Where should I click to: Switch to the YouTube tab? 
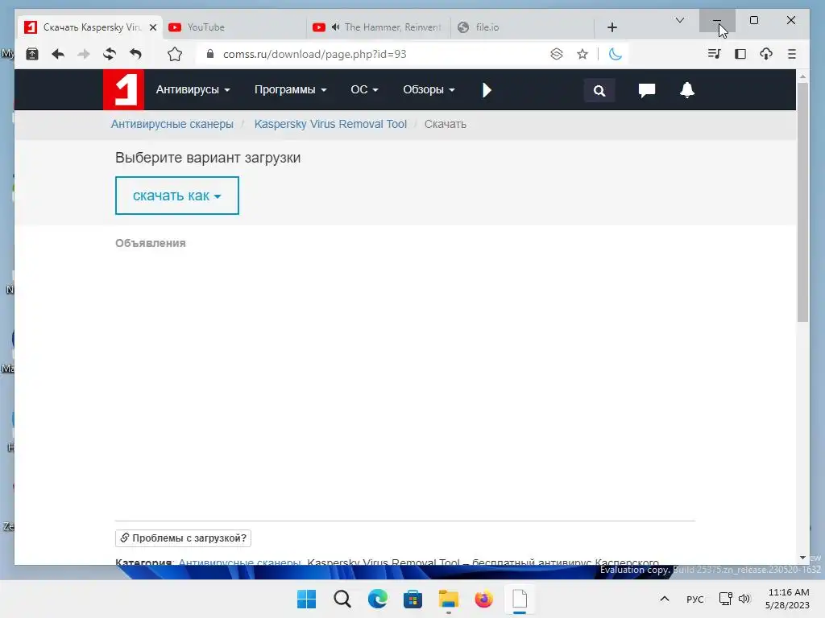point(234,27)
